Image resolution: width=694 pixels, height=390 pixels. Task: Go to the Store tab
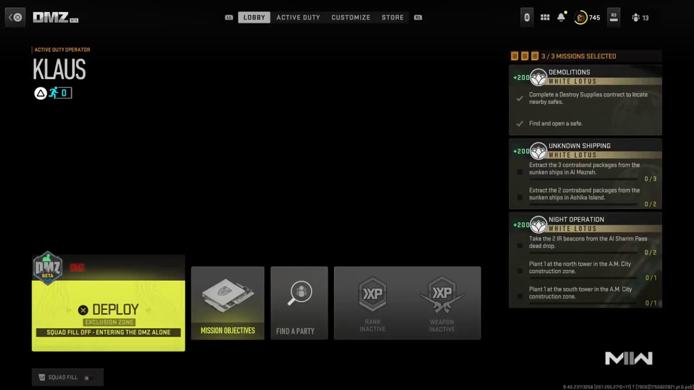click(393, 17)
